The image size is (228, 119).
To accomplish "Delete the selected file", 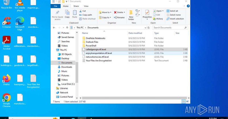I will [x=119, y=12].
